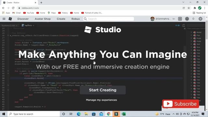
Task: Open Cortana circle on taskbar
Action: point(64,114)
